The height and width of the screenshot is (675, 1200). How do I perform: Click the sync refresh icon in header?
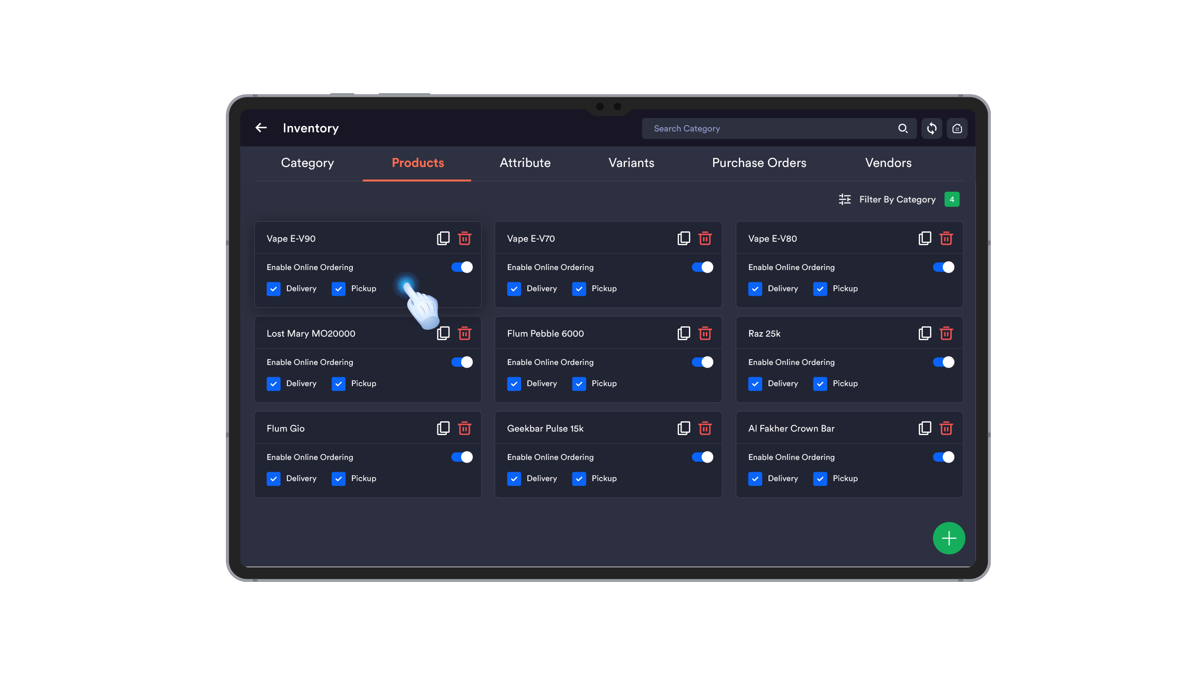[931, 128]
